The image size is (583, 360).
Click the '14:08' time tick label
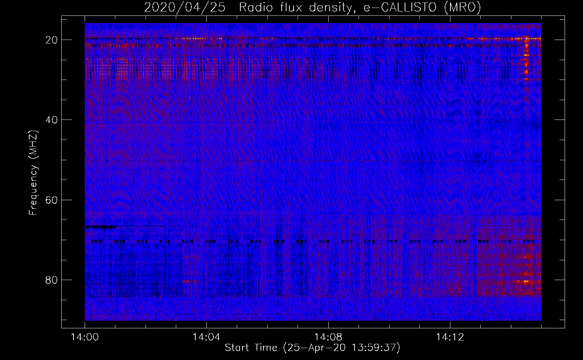point(328,337)
